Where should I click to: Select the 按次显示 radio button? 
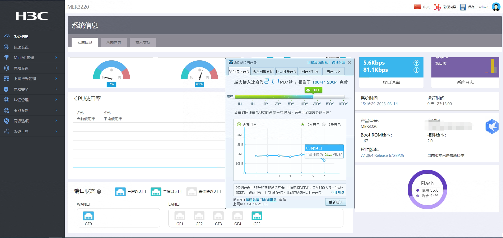click(302, 124)
